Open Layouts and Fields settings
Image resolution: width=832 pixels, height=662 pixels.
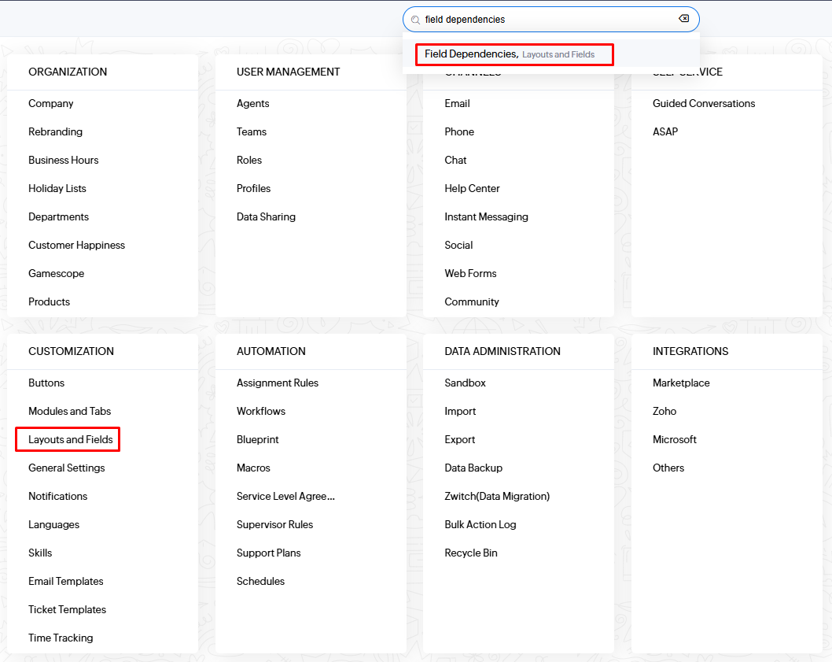(71, 439)
